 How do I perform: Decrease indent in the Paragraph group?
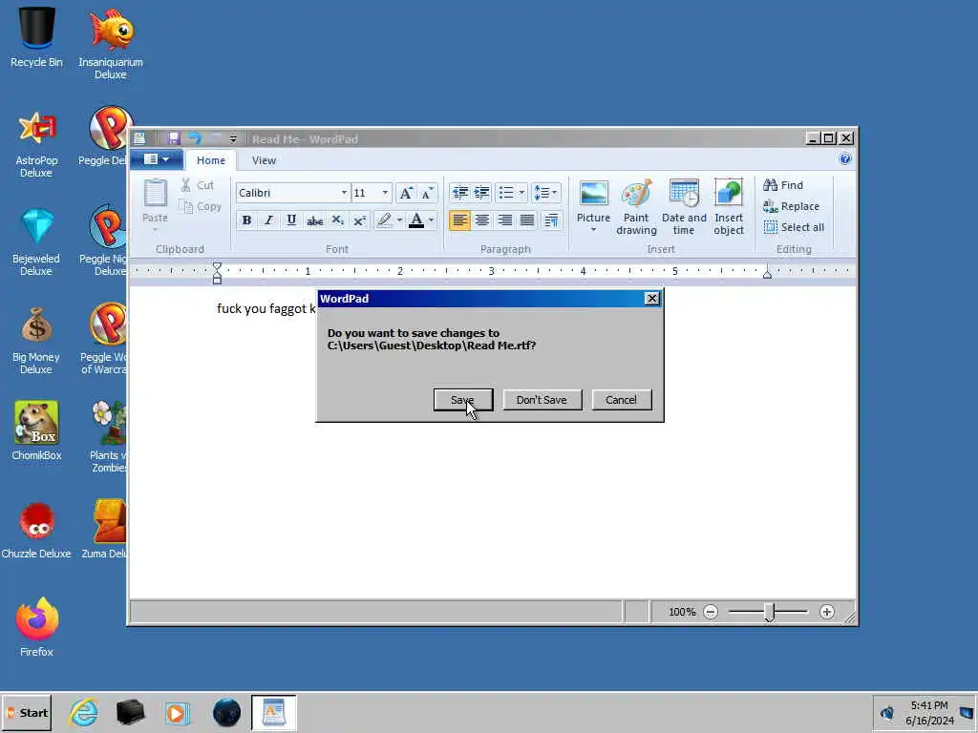tap(460, 193)
